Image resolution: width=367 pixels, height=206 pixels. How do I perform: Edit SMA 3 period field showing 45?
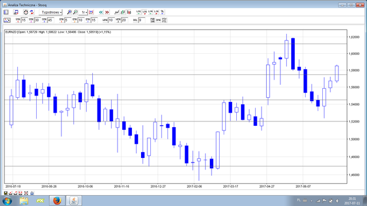pyautogui.click(x=50, y=20)
